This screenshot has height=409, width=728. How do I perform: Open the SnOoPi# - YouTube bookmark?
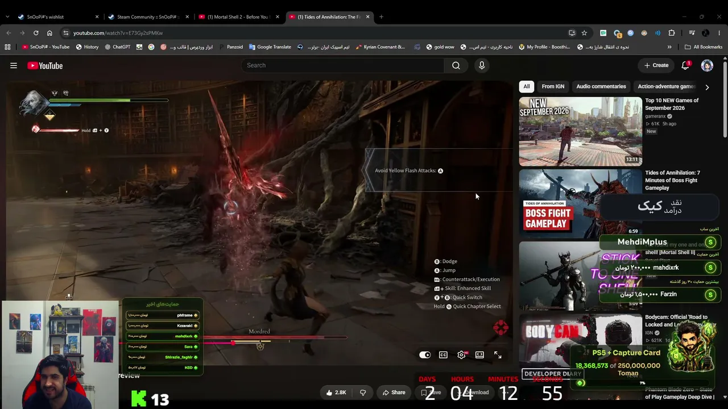[46, 47]
